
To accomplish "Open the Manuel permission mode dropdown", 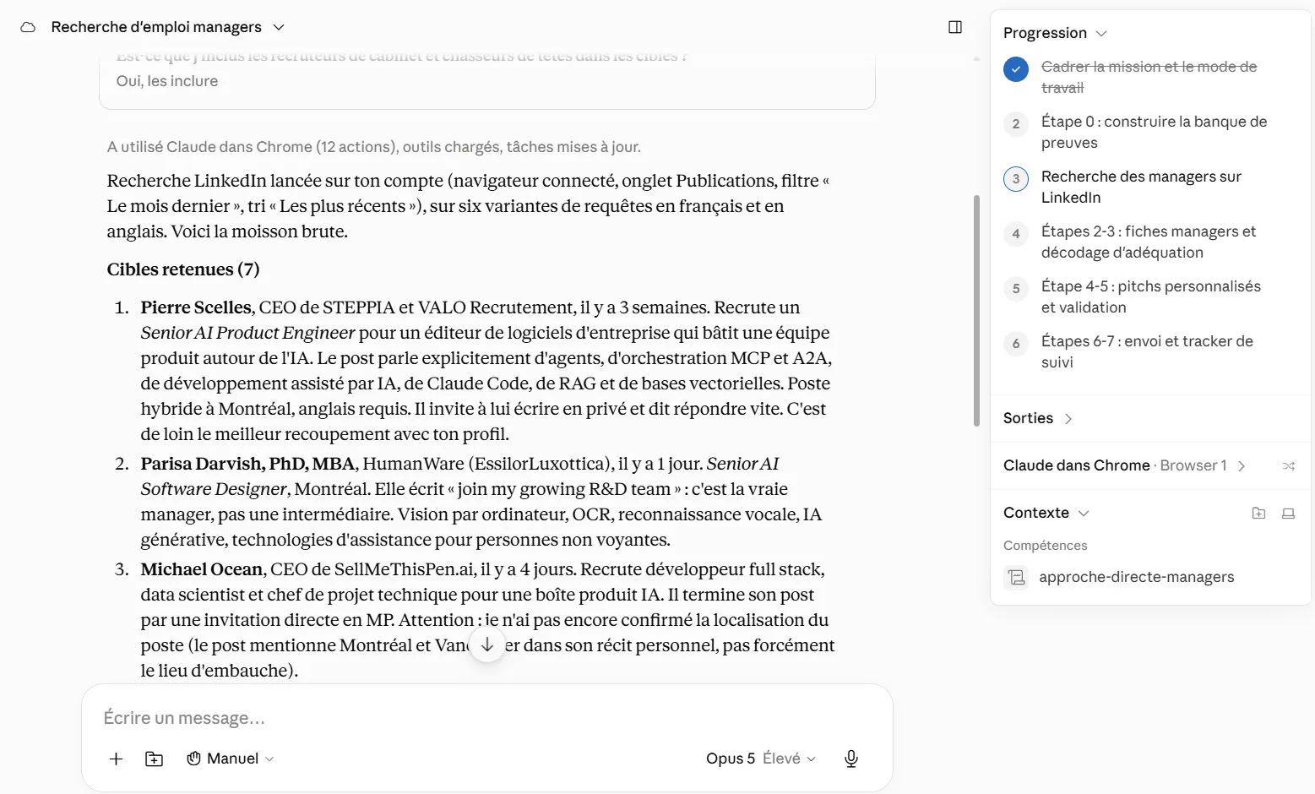I will coord(231,759).
